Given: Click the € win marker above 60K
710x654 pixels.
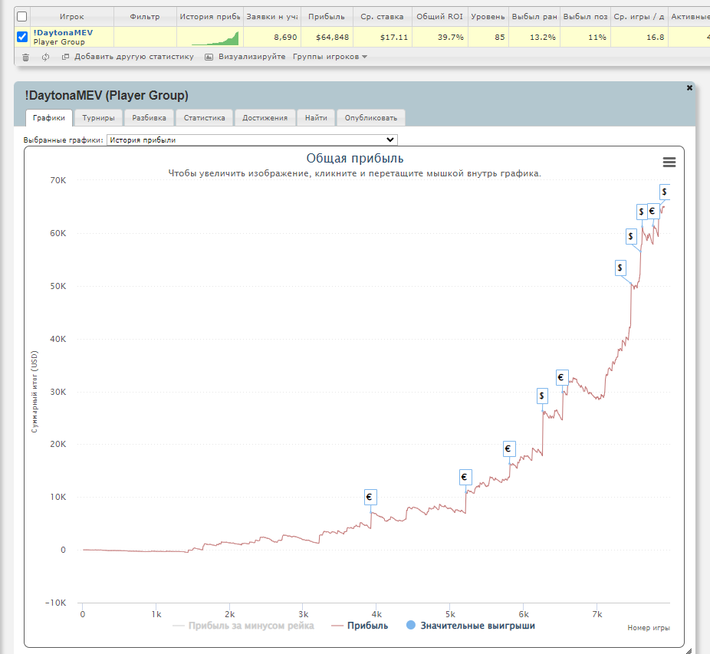Looking at the screenshot, I should 653,212.
